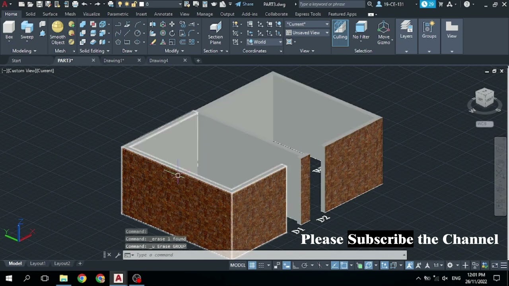Choose the Move tool in Modify panel
This screenshot has height=286, width=509.
tap(172, 24)
